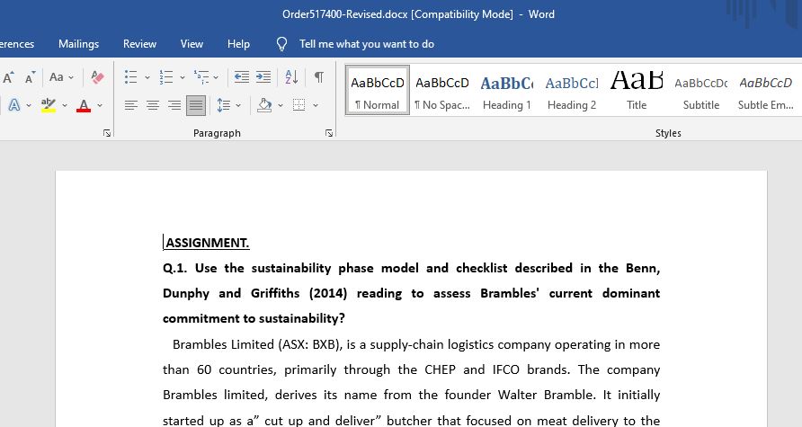Apply the Title style
Viewport: 802px width, 427px height.
(x=637, y=90)
